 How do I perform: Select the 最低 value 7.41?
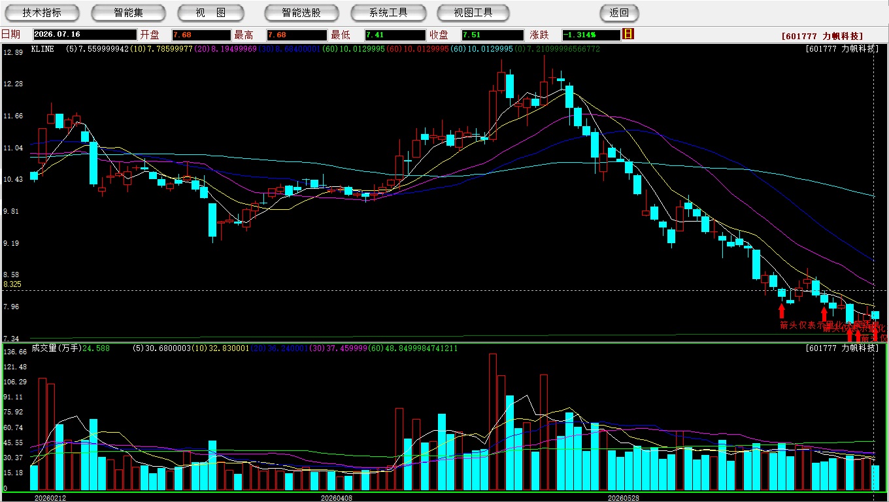click(395, 35)
